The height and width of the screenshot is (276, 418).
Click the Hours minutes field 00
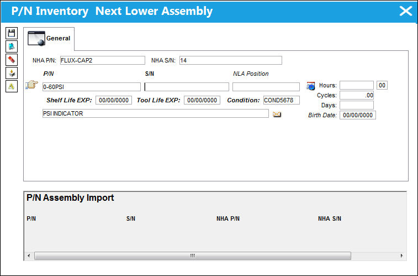click(x=382, y=85)
